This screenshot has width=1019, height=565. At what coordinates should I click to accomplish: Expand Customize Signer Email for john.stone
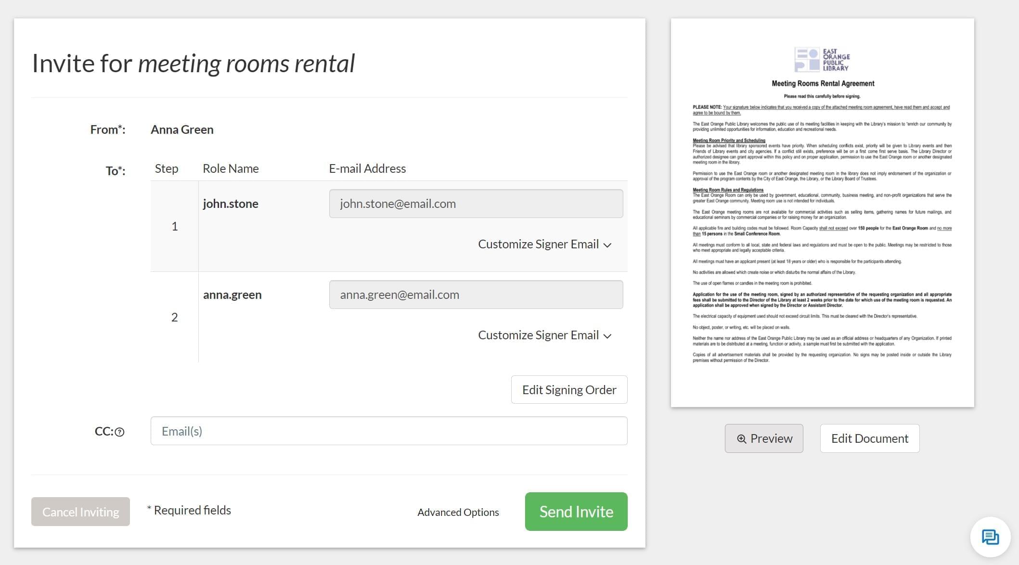[544, 244]
